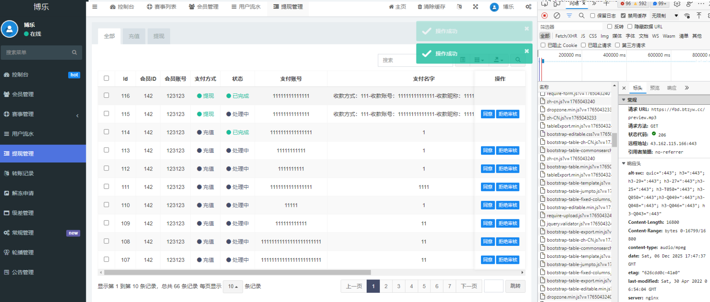This screenshot has width=710, height=302.
Task: Click 同意 button for row 113
Action: [x=487, y=151]
